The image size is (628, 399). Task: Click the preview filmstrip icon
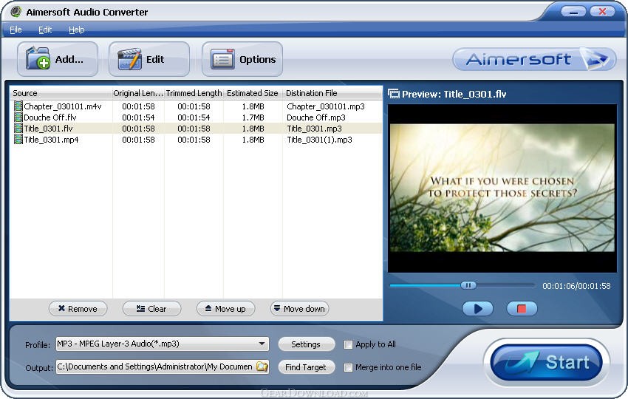pyautogui.click(x=394, y=94)
